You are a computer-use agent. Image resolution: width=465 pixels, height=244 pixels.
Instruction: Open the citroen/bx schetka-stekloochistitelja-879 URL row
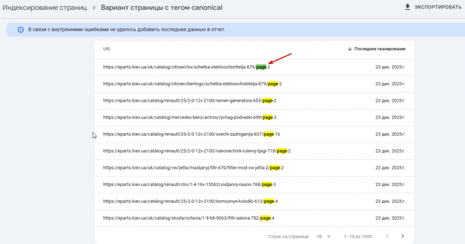point(254,67)
